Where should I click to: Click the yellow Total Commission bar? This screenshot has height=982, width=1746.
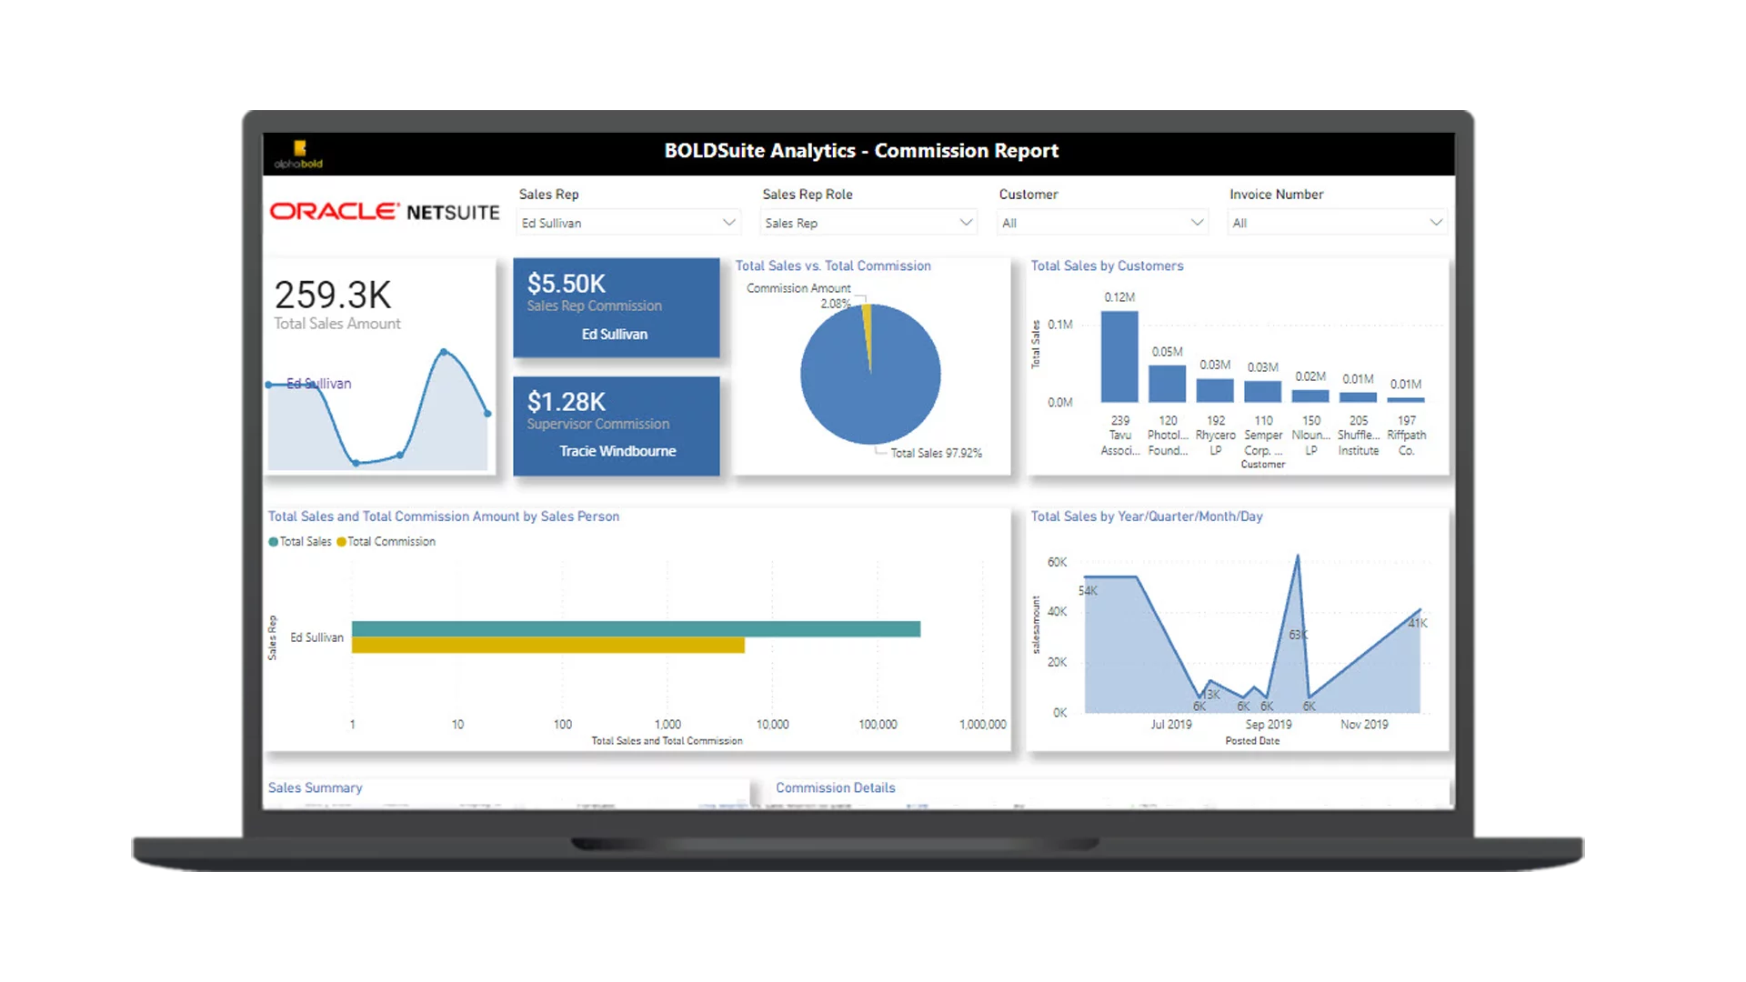(548, 645)
